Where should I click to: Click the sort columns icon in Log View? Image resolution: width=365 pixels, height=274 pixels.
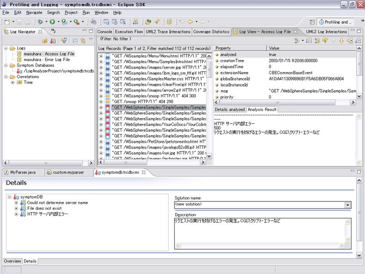[309, 41]
